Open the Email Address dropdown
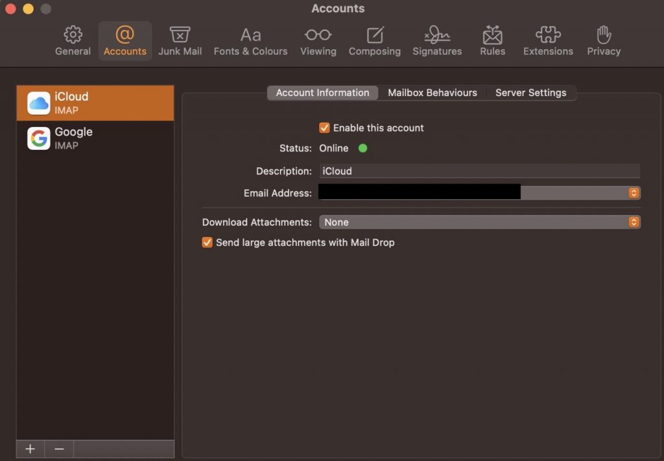Screen dimensions: 664x461 point(480,193)
